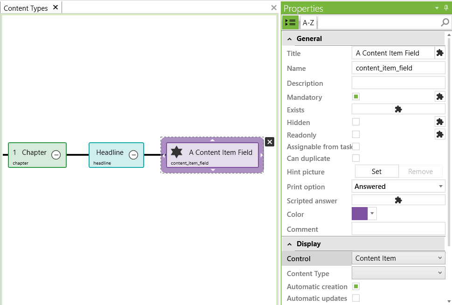Click in the Title input field
The height and width of the screenshot is (305, 452).
[393, 53]
